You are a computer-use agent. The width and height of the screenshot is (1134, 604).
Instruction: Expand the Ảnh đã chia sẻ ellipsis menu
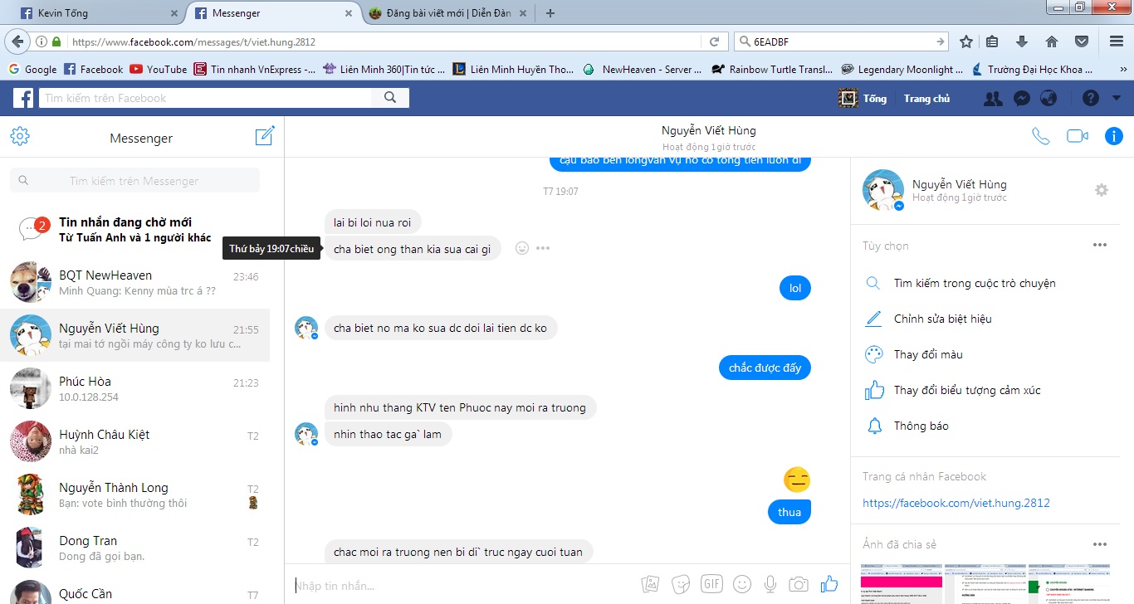pyautogui.click(x=1100, y=544)
